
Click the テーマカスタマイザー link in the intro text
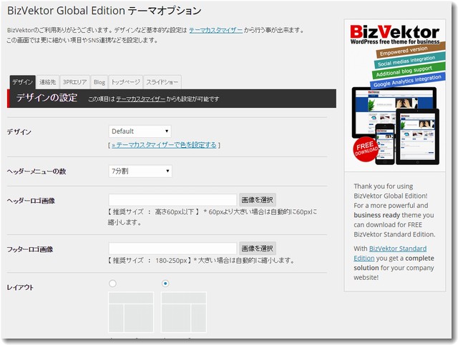click(216, 30)
